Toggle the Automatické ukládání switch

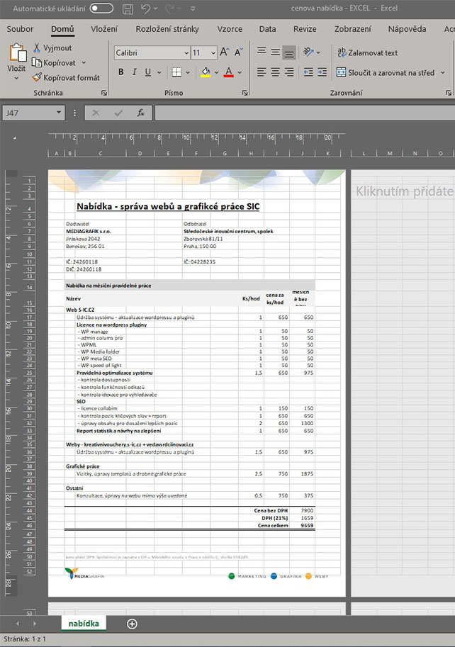(101, 9)
